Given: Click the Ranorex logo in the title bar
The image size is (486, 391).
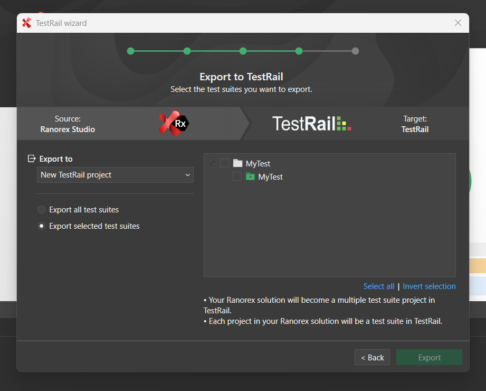Looking at the screenshot, I should [x=26, y=23].
